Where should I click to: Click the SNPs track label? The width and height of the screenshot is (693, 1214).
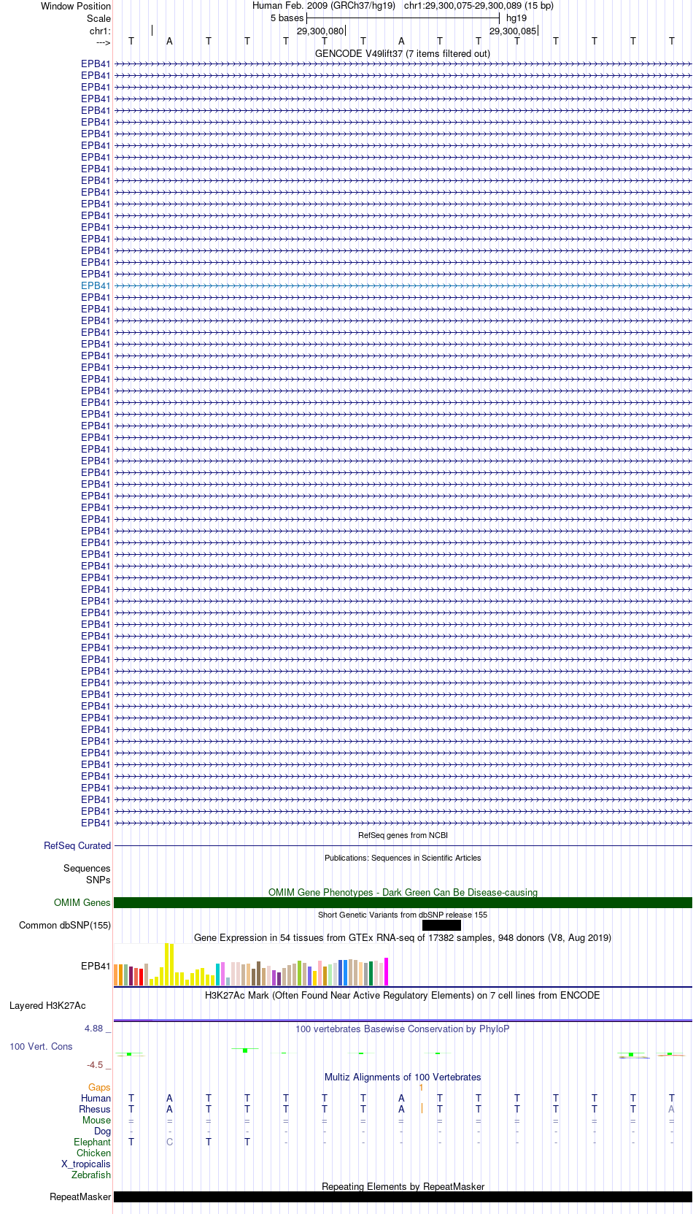tap(98, 880)
